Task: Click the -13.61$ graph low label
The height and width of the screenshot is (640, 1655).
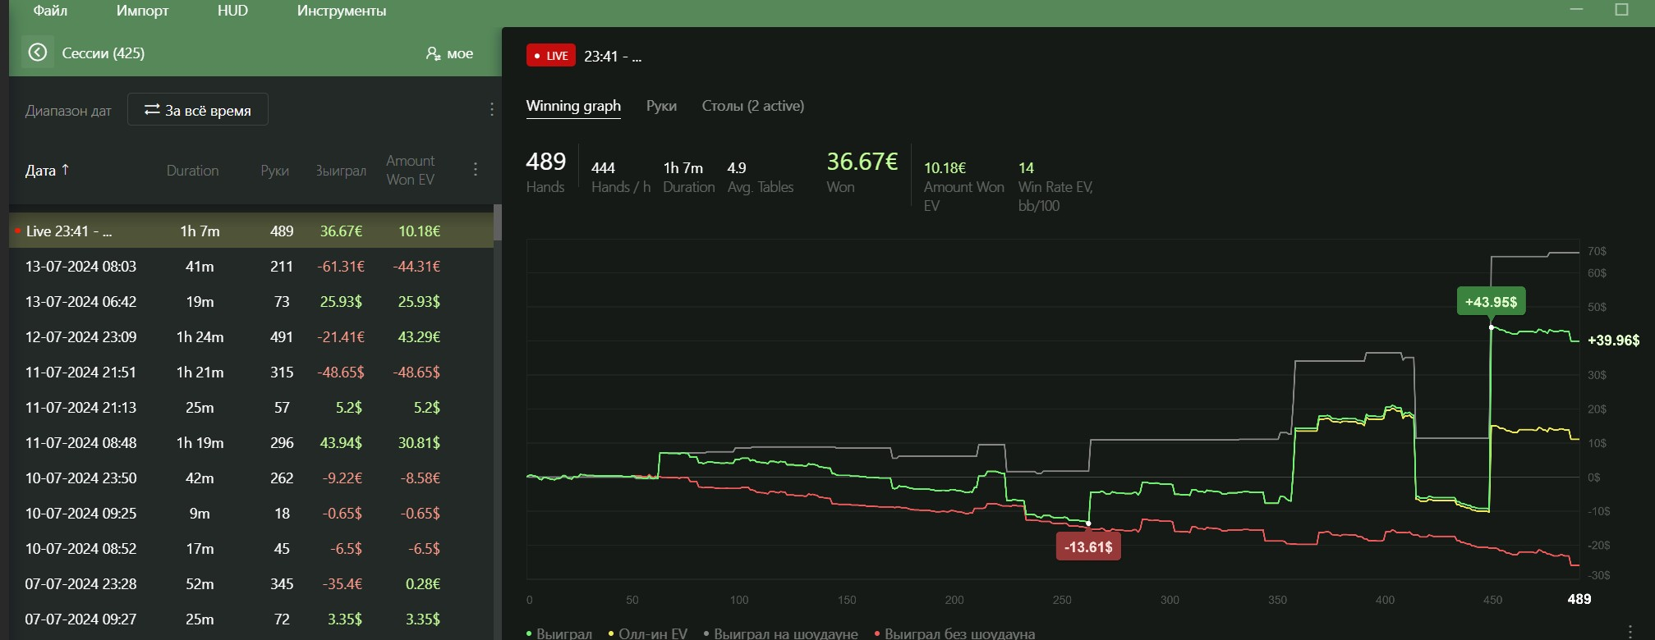Action: (x=1088, y=546)
